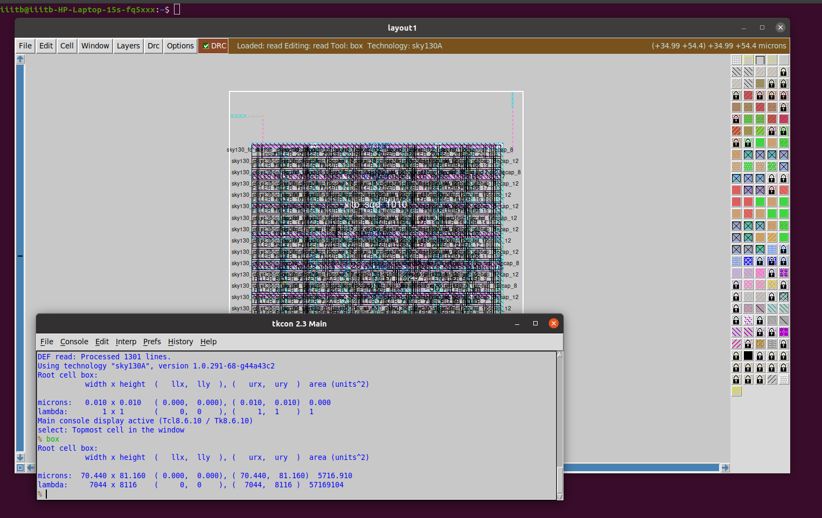The width and height of the screenshot is (822, 518).
Task: Select the gray wavy-line layer icon
Action: click(772, 343)
